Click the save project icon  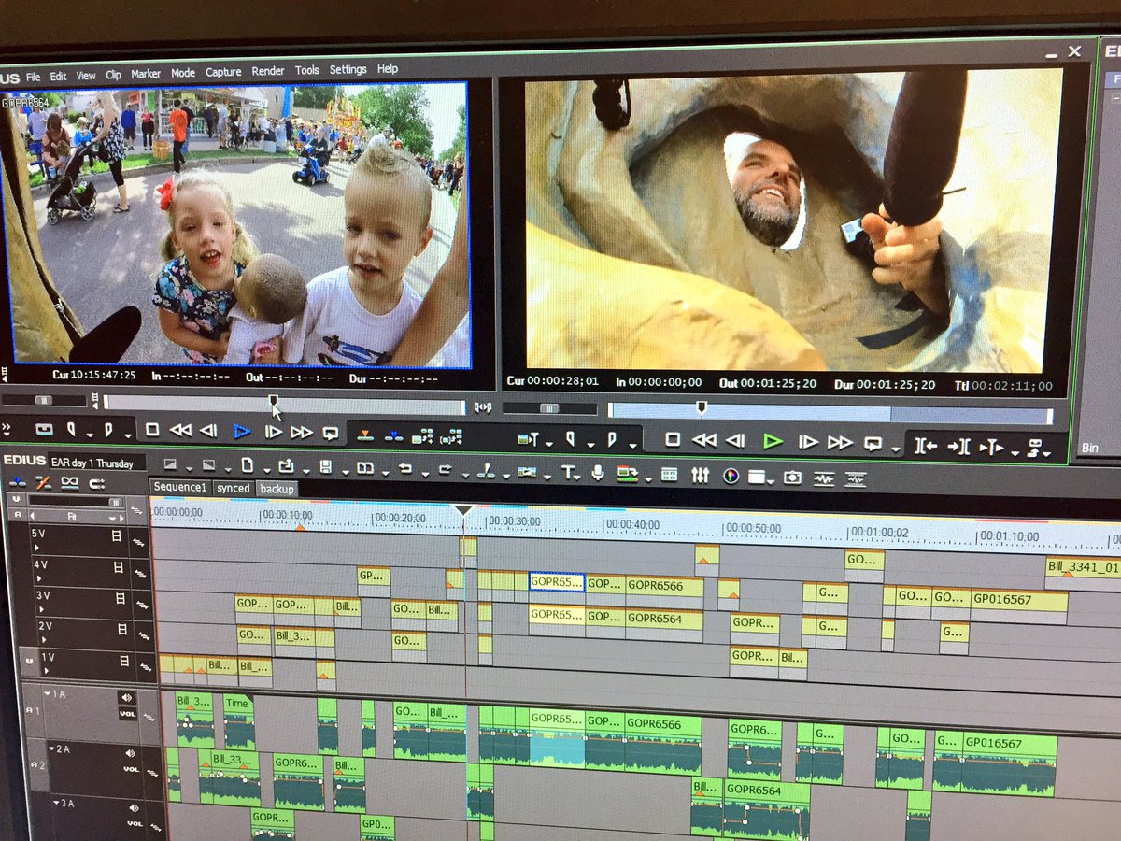[x=324, y=466]
